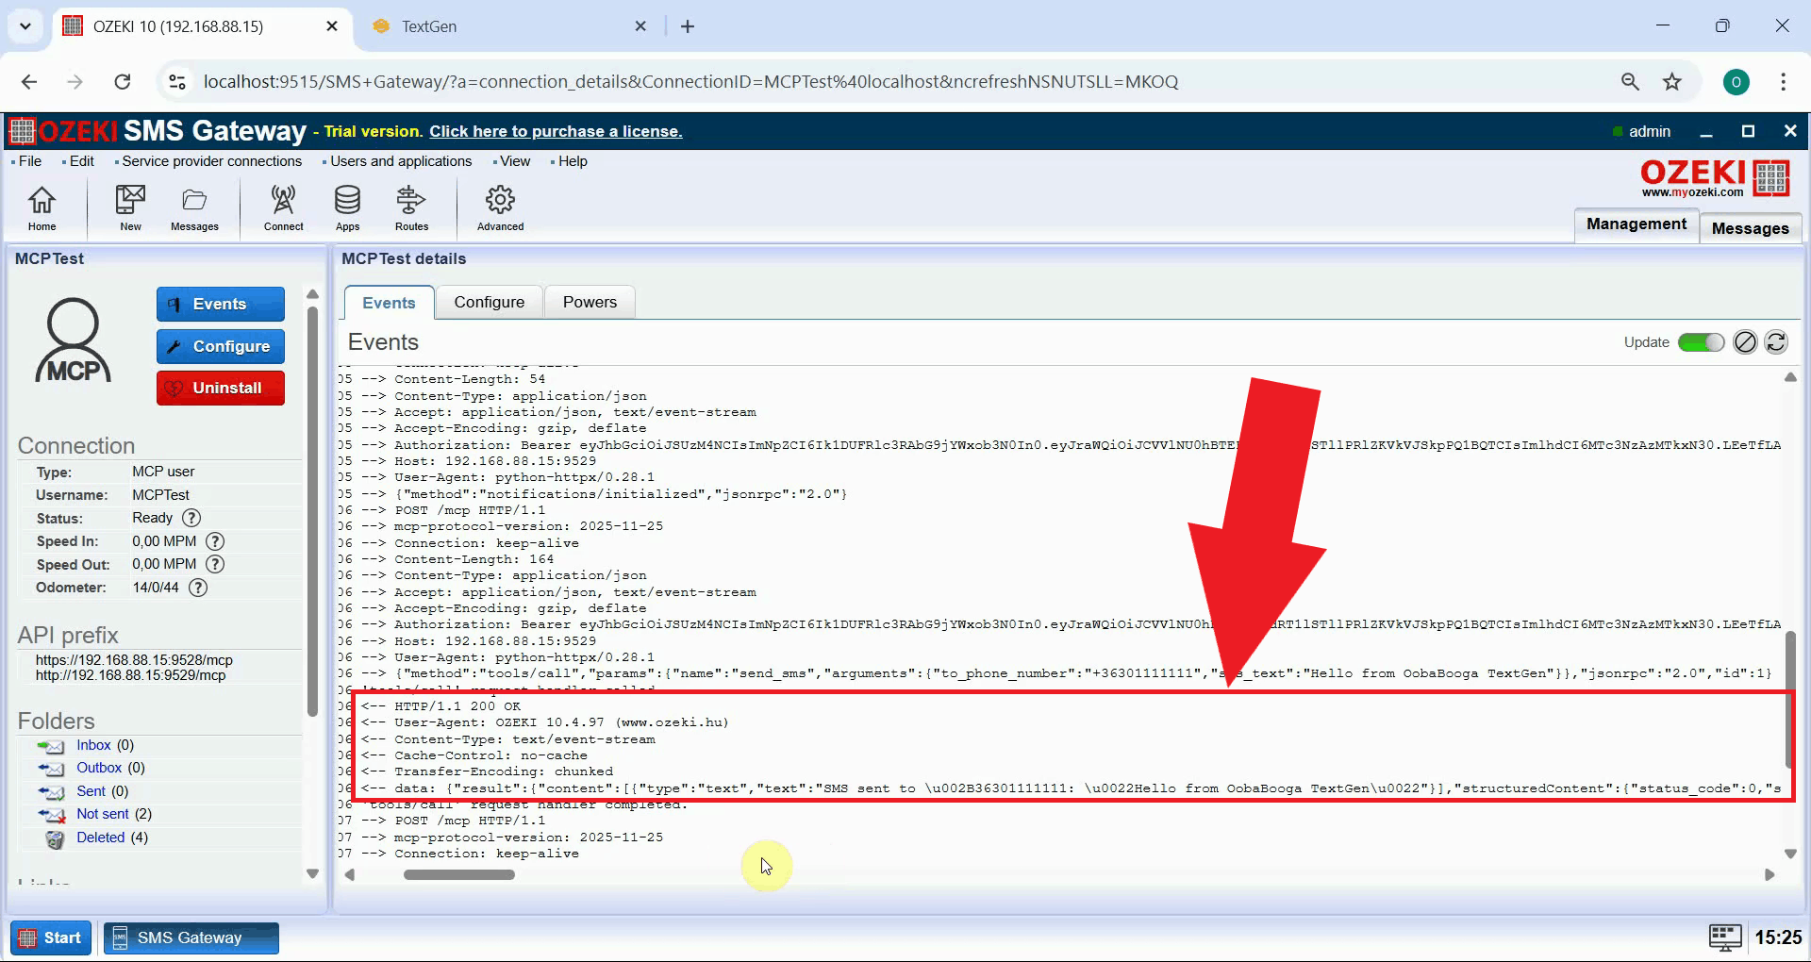
Task: Bookmark this page with the star icon
Action: [1672, 82]
